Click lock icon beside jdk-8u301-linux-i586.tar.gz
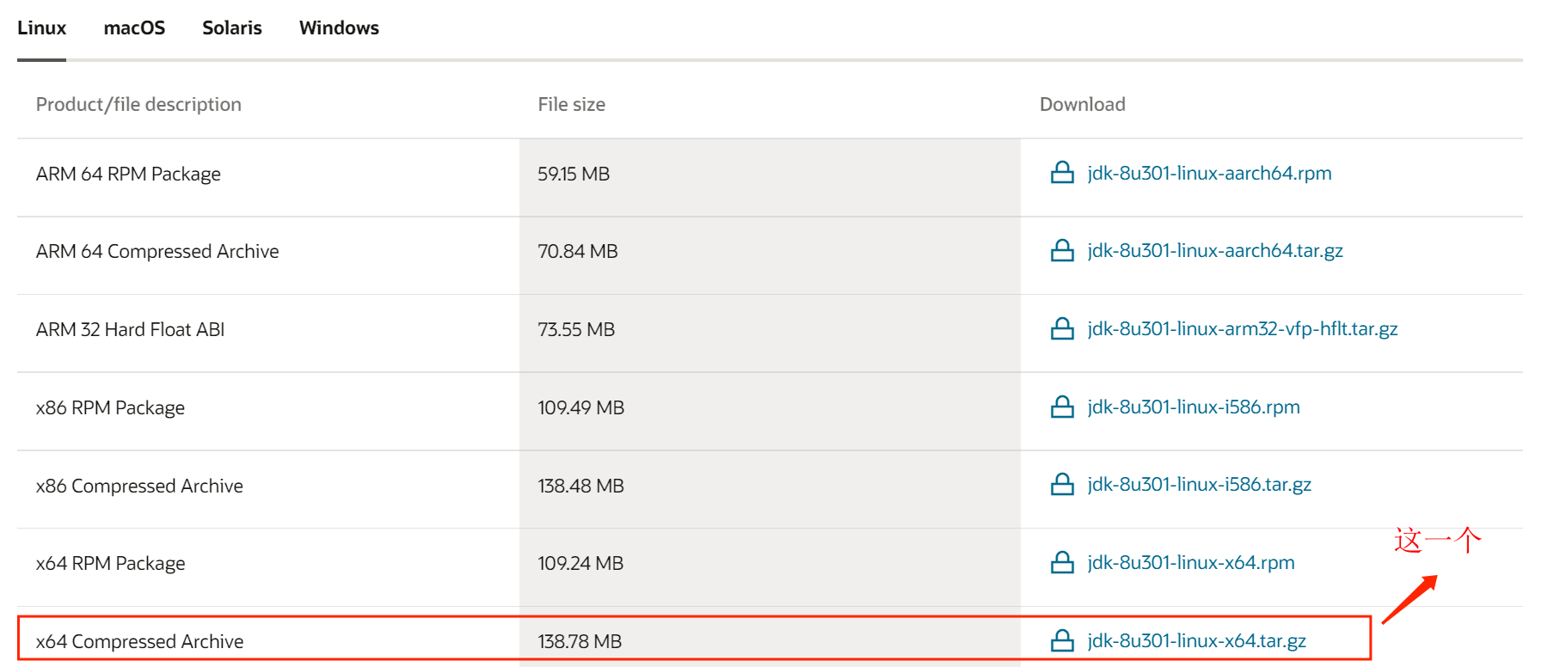The image size is (1554, 667). pos(1062,485)
